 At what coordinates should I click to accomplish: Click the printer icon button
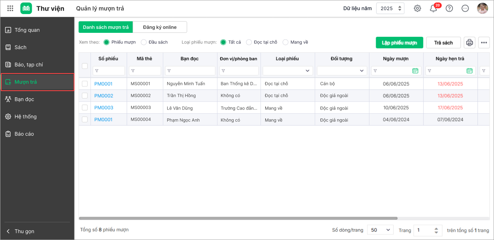tap(470, 43)
